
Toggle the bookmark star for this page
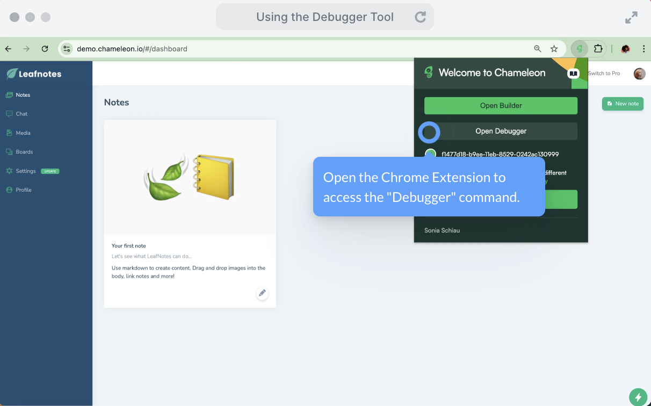[554, 48]
